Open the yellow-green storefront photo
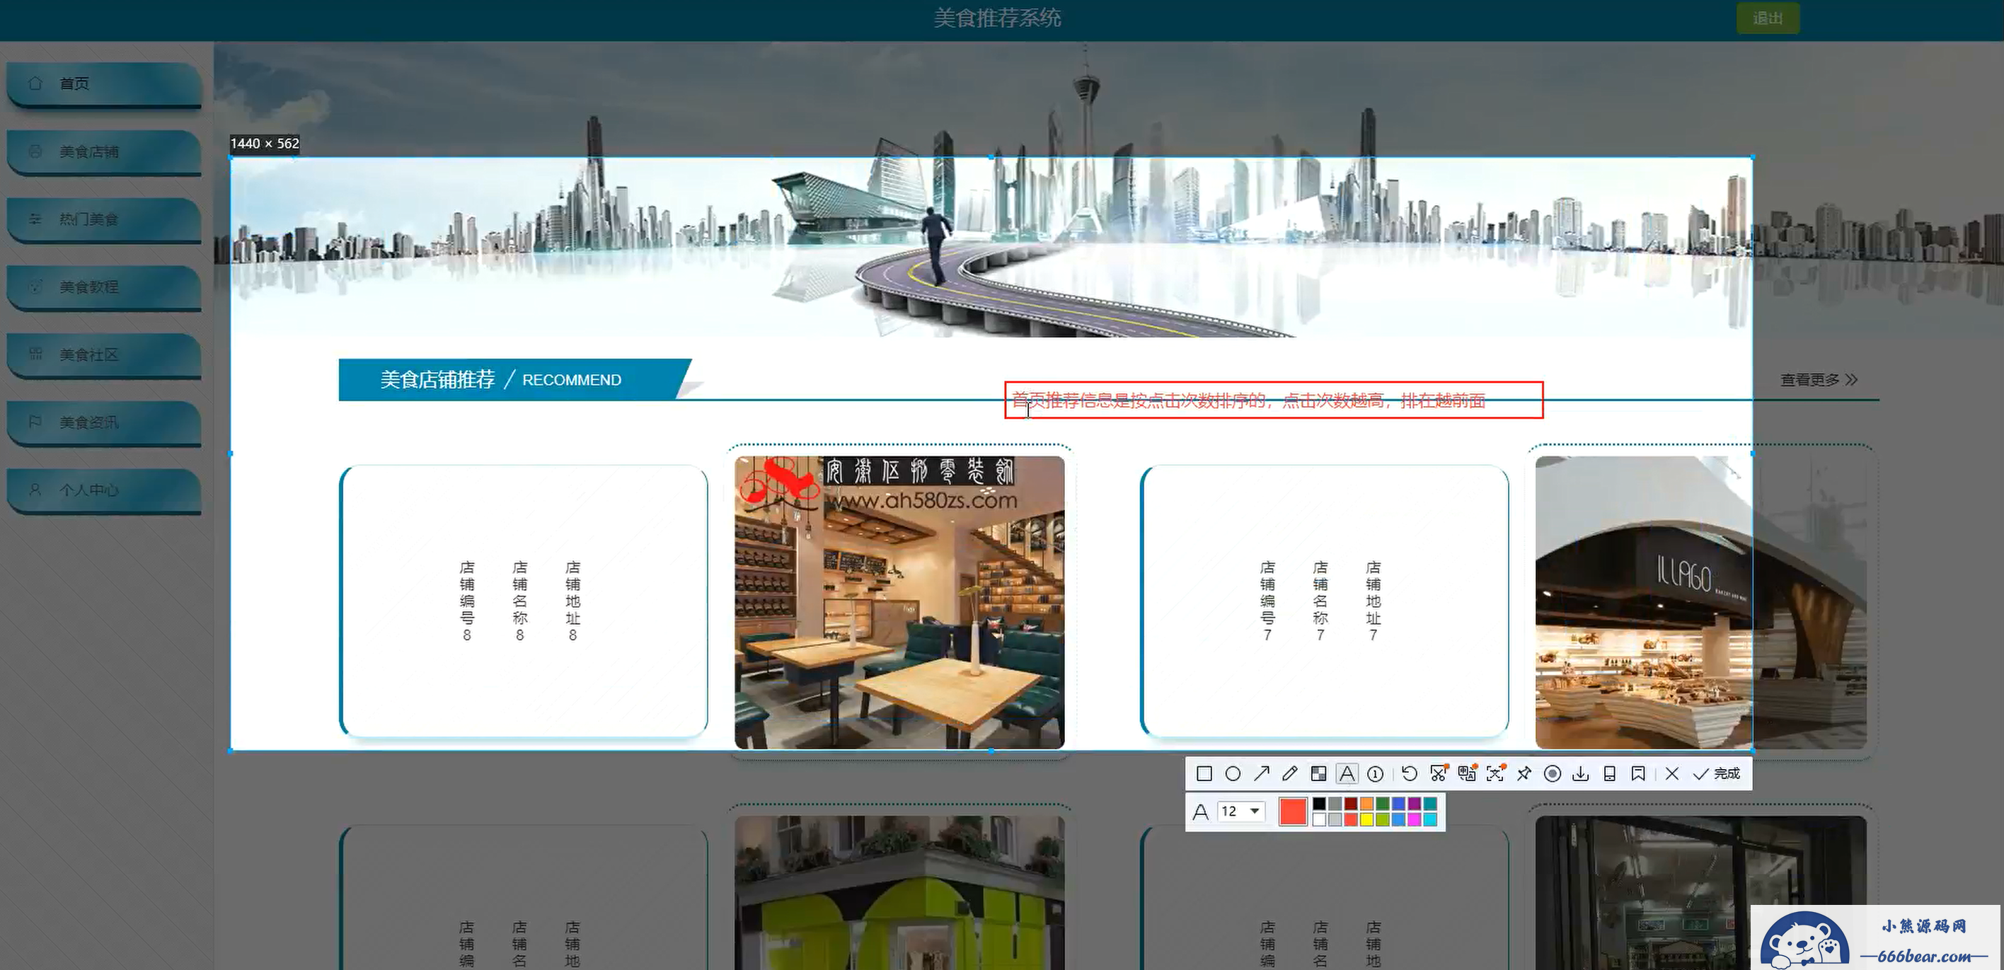This screenshot has width=2004, height=970. [x=899, y=892]
